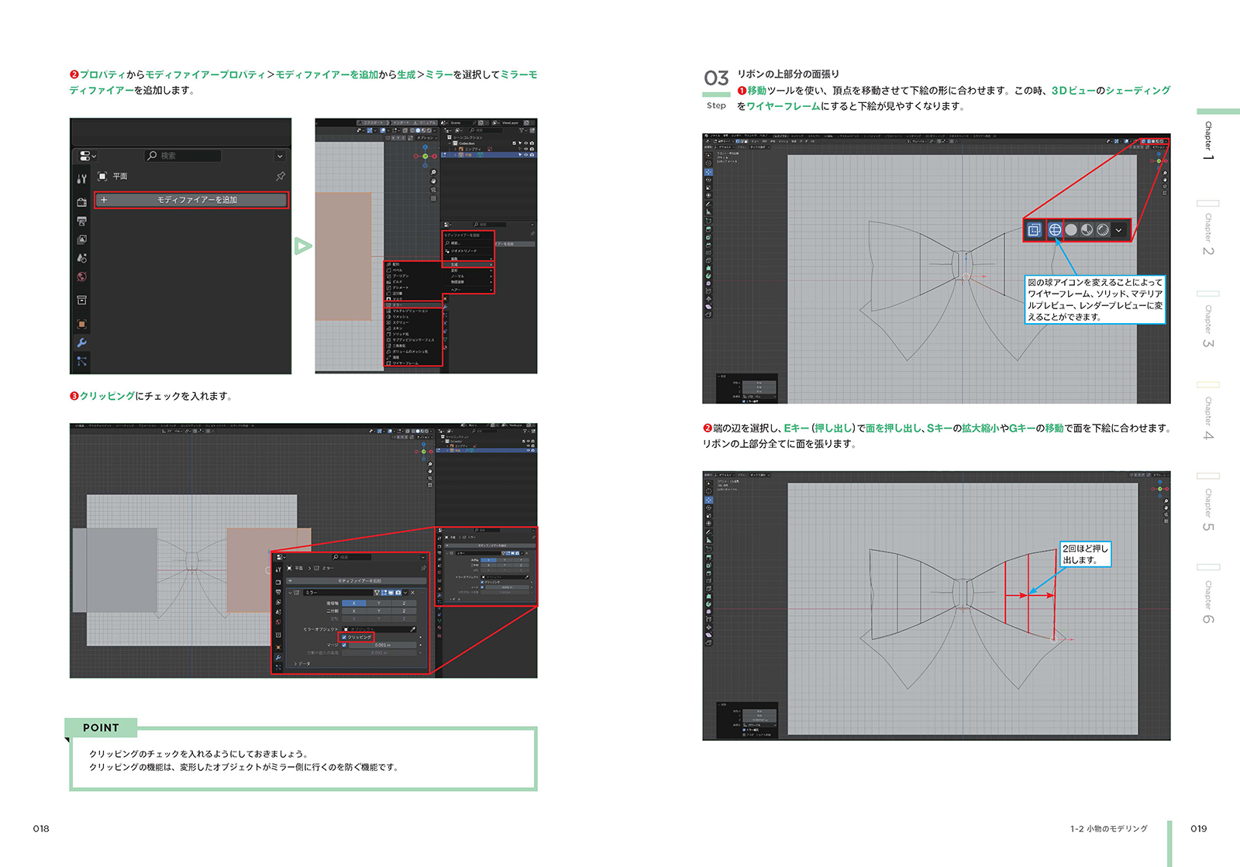Screen dimensions: 1240x867
Task: Click the hand pan icon in the modifier-menu viewport
Action: click(433, 181)
